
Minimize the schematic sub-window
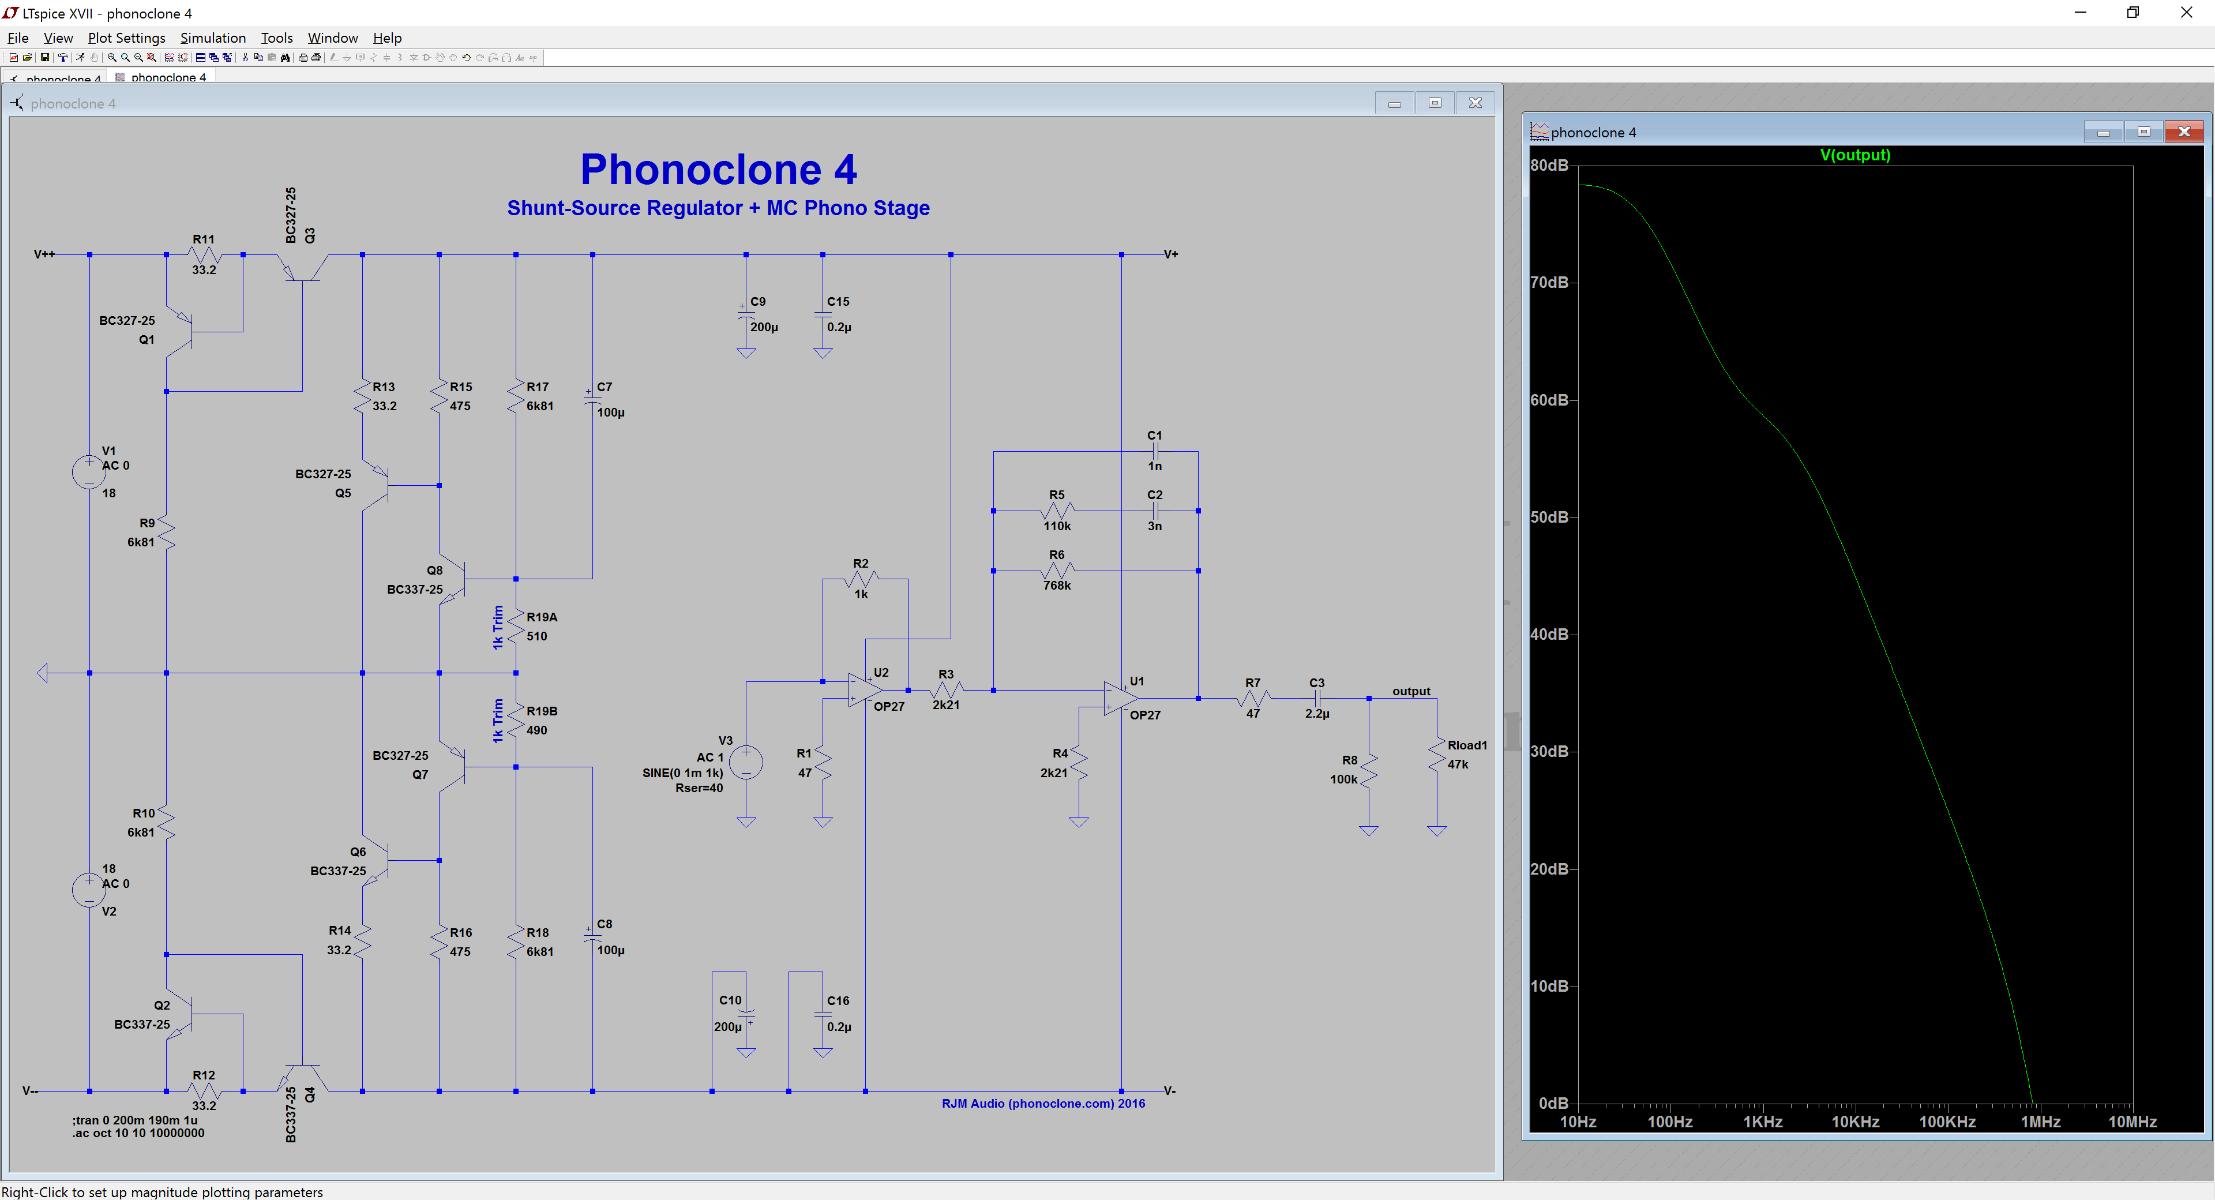[x=1395, y=103]
